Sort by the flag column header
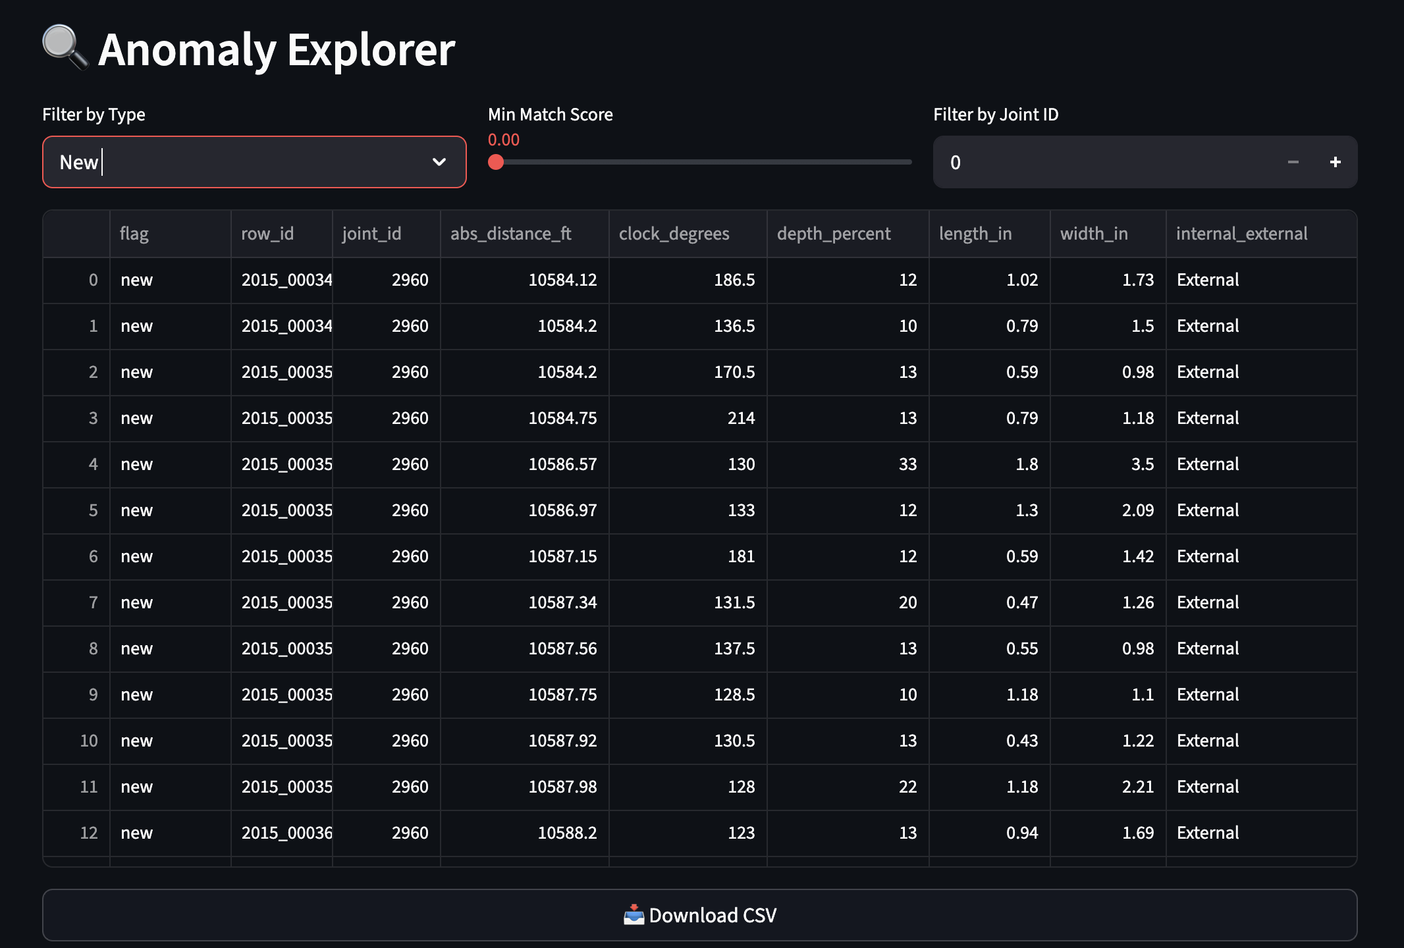This screenshot has width=1404, height=948. pos(134,234)
